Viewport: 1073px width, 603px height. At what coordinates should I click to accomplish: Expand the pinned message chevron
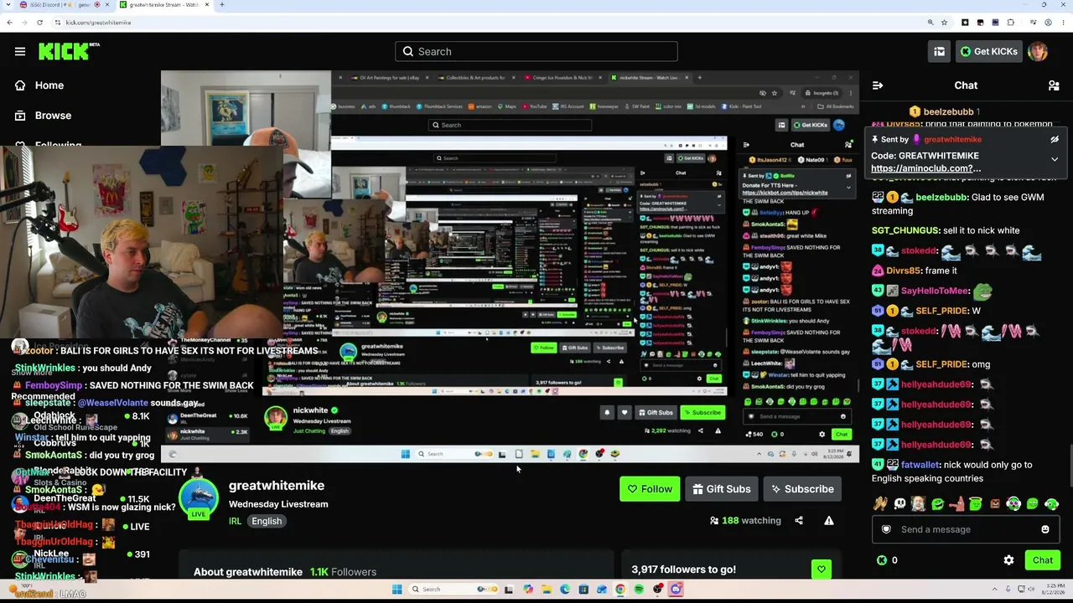(1055, 159)
